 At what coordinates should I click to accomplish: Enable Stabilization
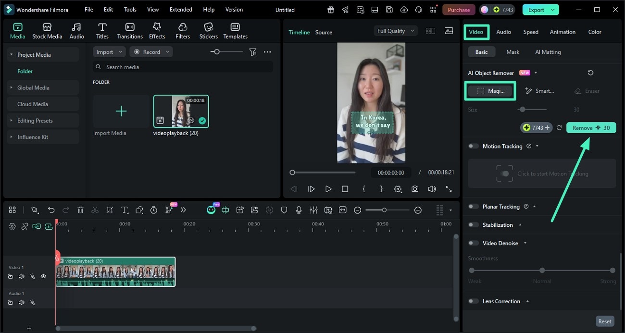pos(473,225)
